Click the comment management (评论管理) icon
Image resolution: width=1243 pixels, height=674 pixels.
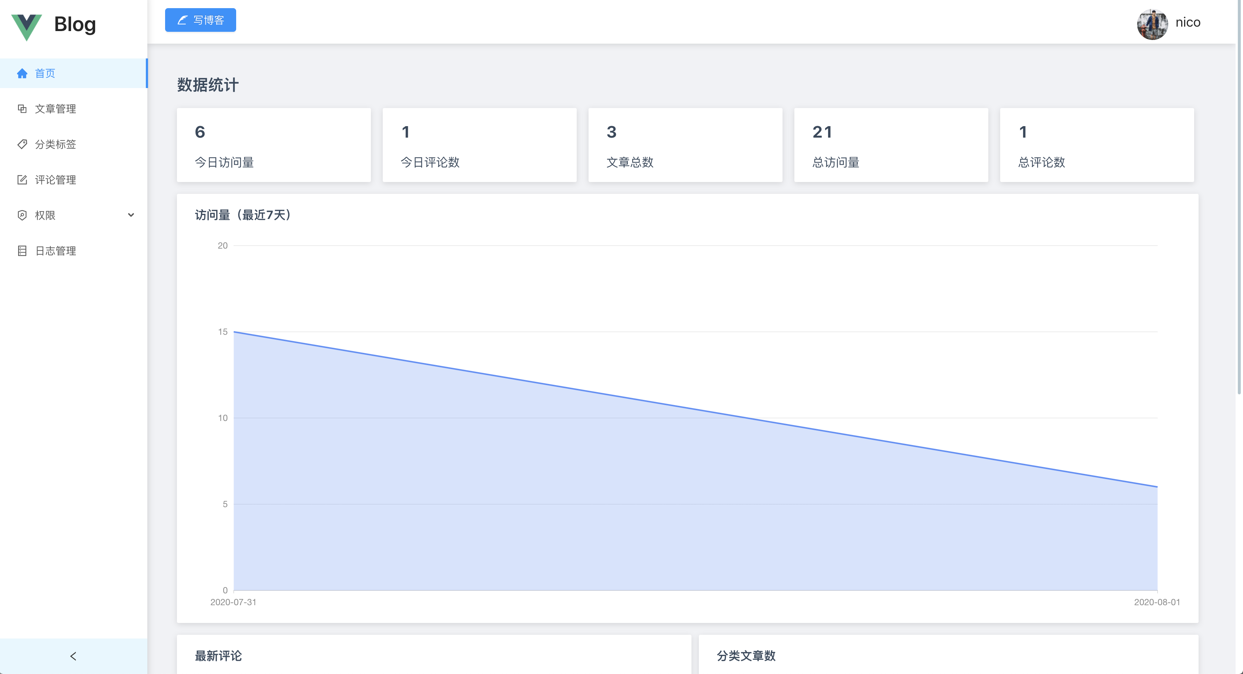pyautogui.click(x=22, y=180)
